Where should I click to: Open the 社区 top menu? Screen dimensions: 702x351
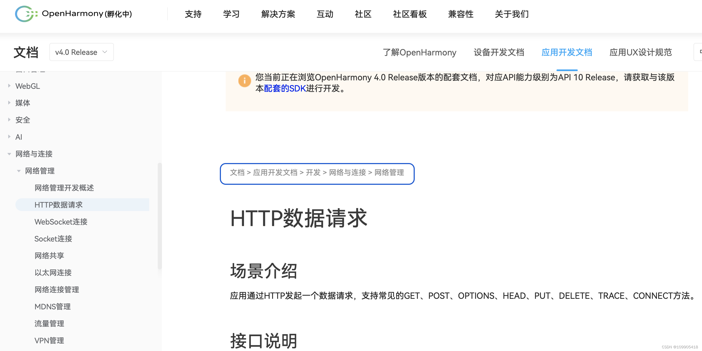tap(363, 14)
